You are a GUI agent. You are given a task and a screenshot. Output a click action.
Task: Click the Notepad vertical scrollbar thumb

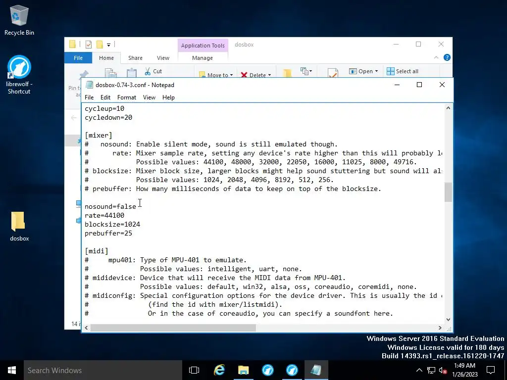pyautogui.click(x=448, y=192)
